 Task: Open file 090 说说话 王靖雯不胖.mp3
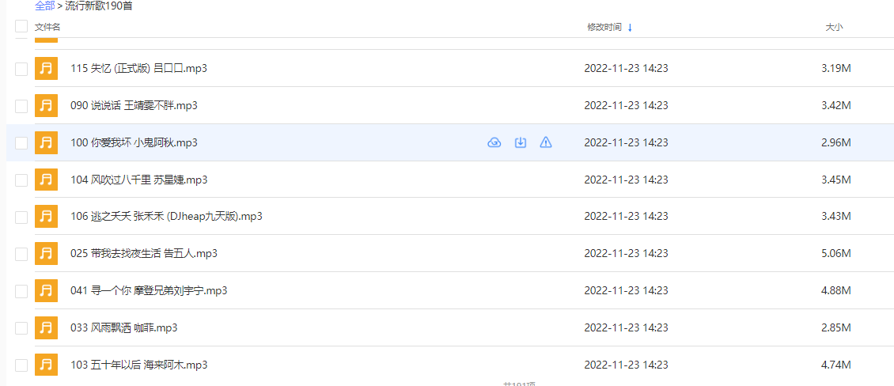(x=134, y=105)
